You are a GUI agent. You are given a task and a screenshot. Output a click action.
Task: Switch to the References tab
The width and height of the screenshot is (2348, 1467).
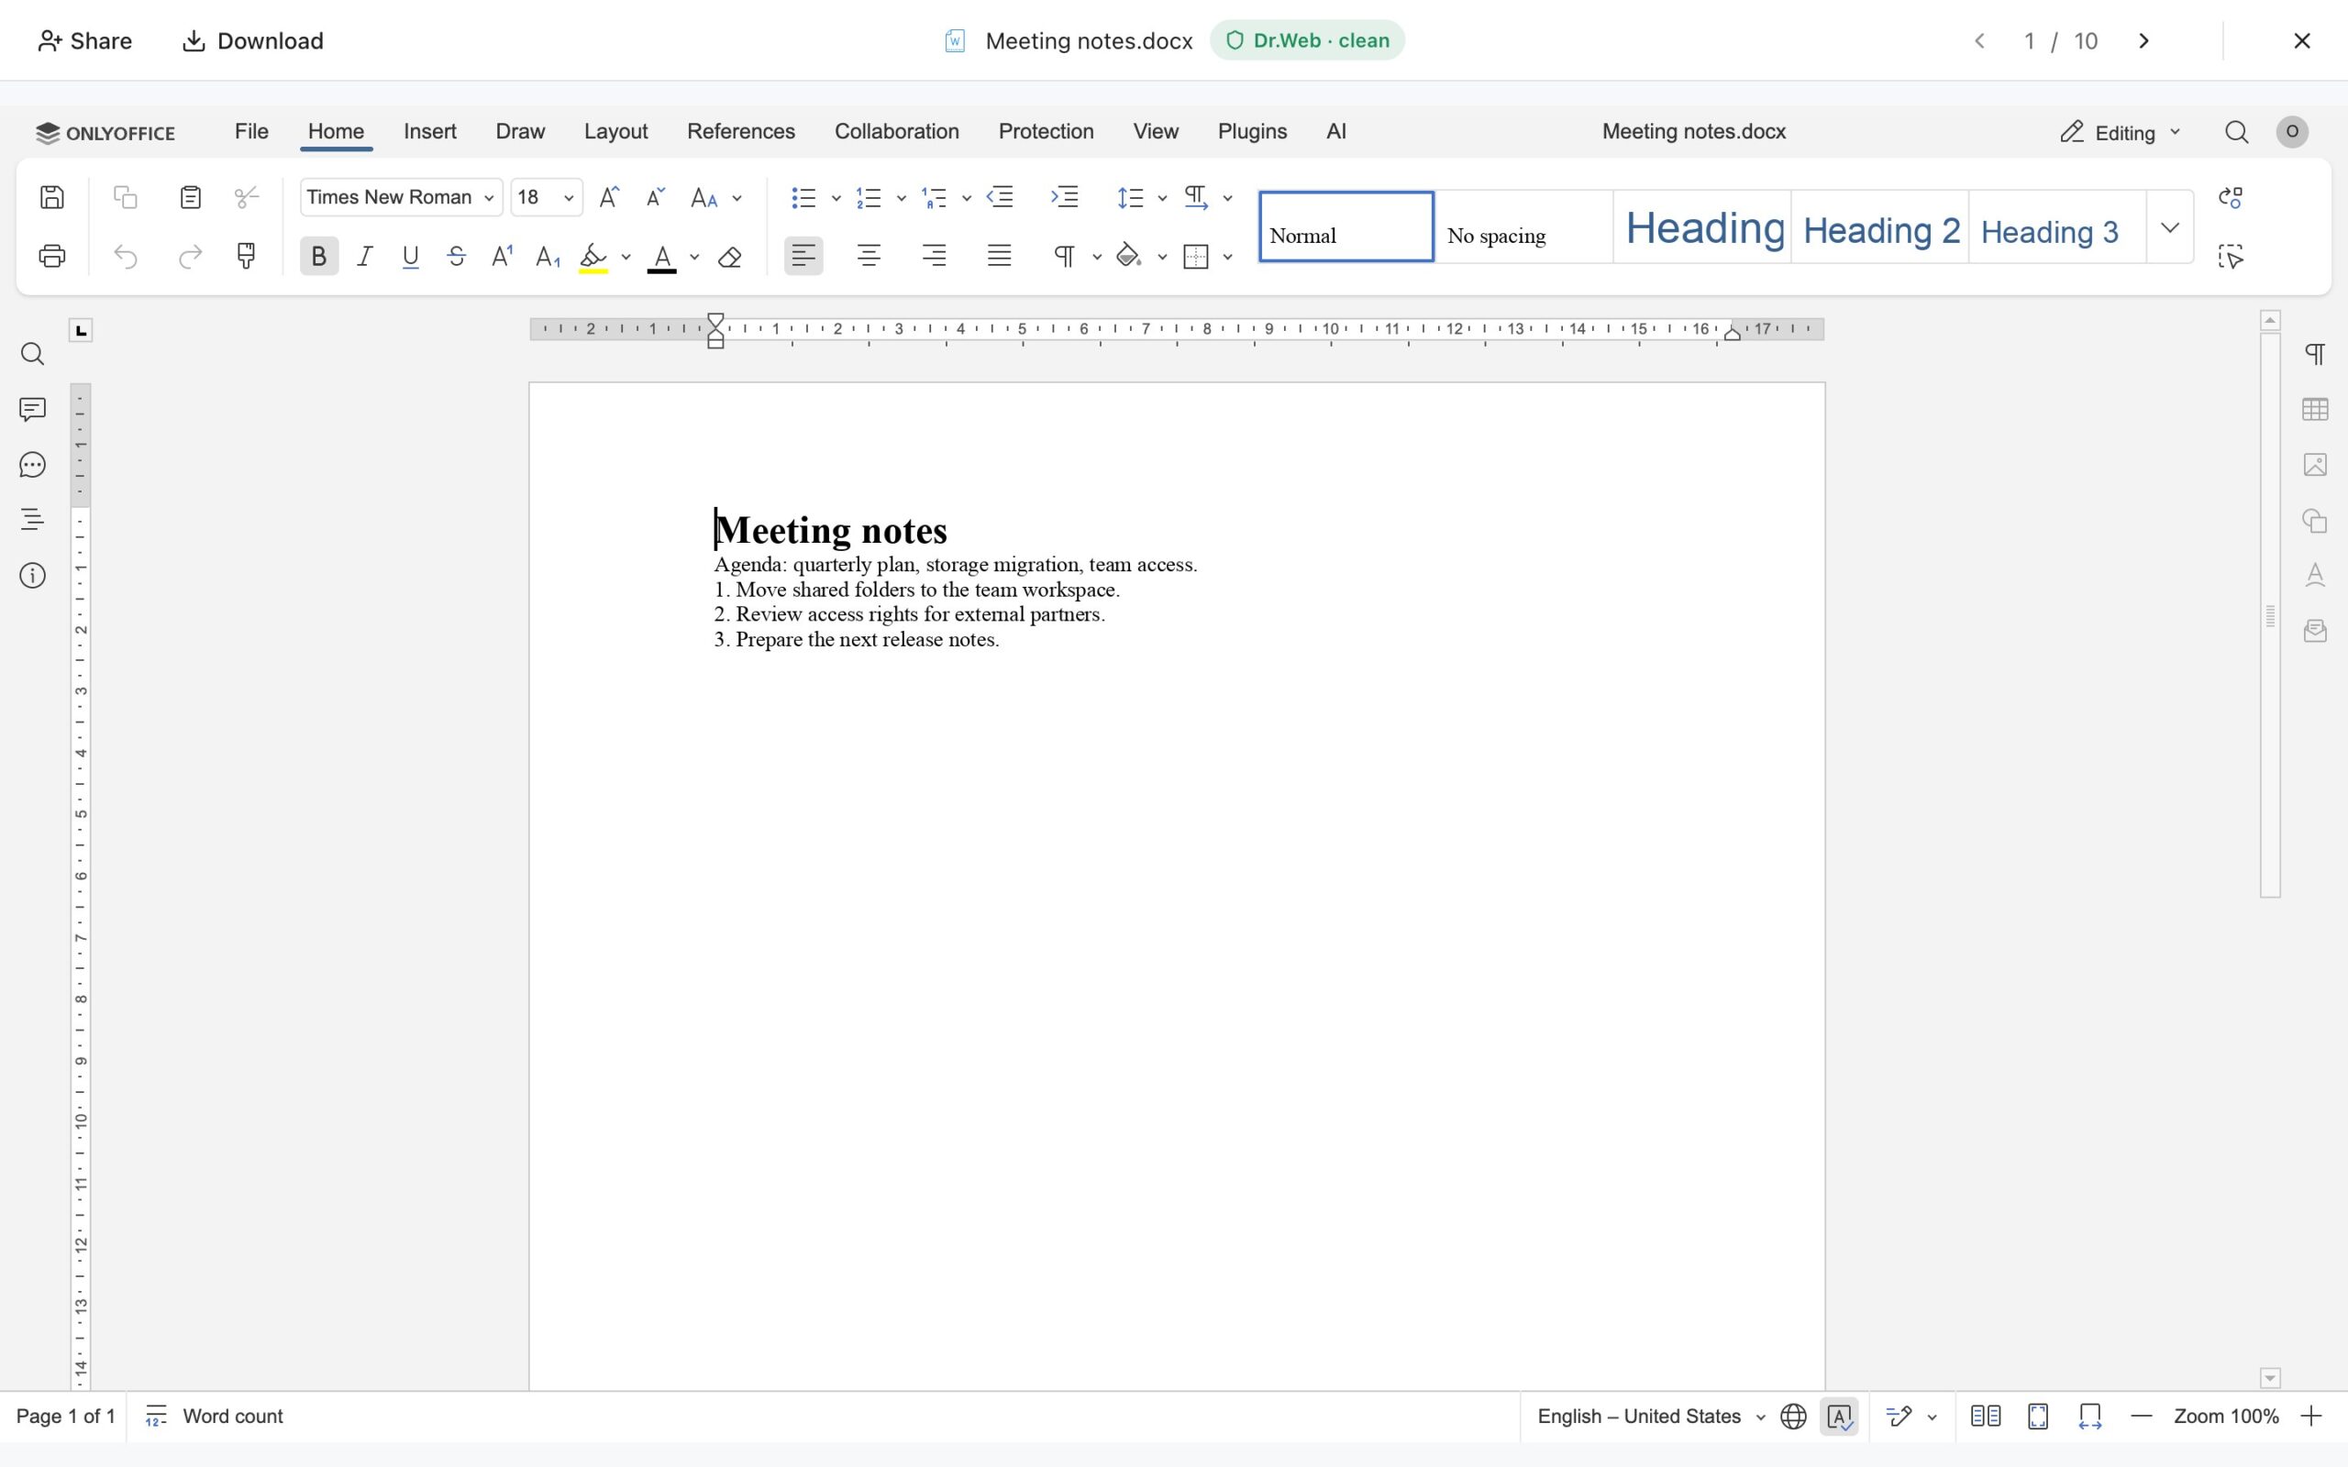click(x=741, y=131)
